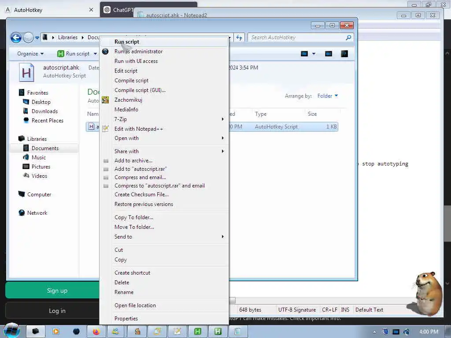This screenshot has width=451, height=338.
Task: Open the Organize dropdown menu
Action: coord(30,54)
